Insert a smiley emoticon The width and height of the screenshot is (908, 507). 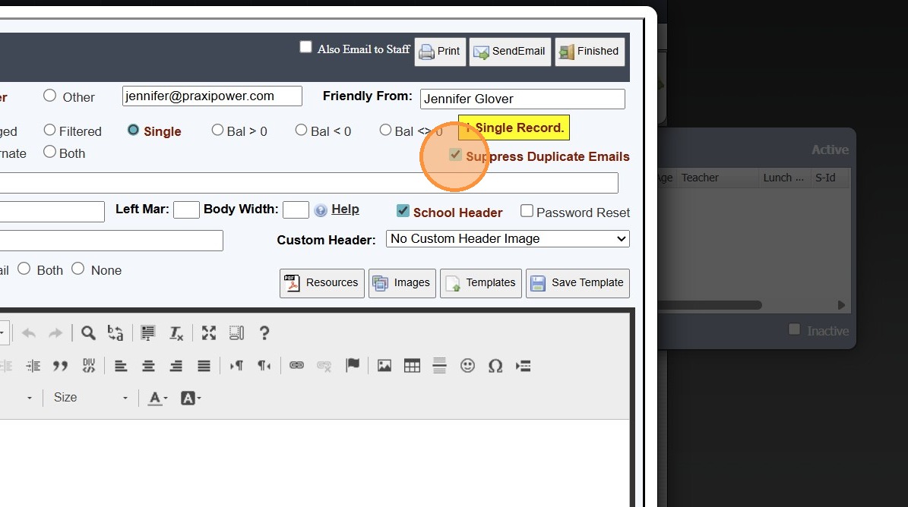(x=467, y=366)
